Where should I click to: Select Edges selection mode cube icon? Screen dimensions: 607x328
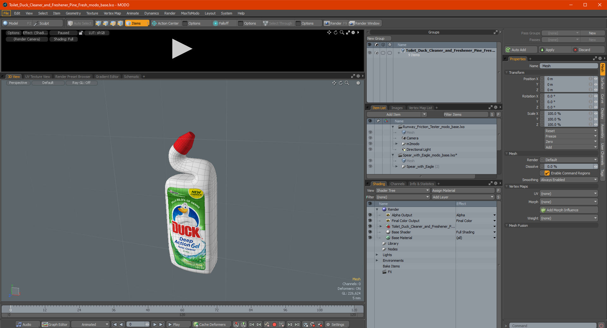click(x=106, y=23)
